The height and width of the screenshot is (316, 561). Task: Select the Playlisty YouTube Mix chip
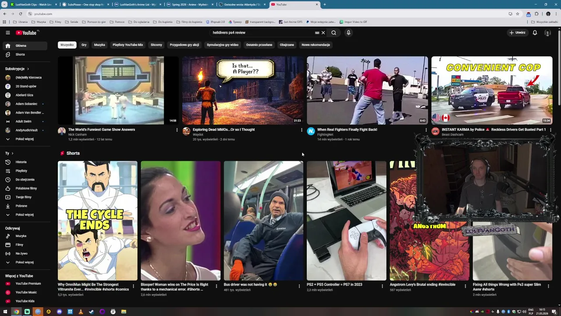click(x=128, y=45)
